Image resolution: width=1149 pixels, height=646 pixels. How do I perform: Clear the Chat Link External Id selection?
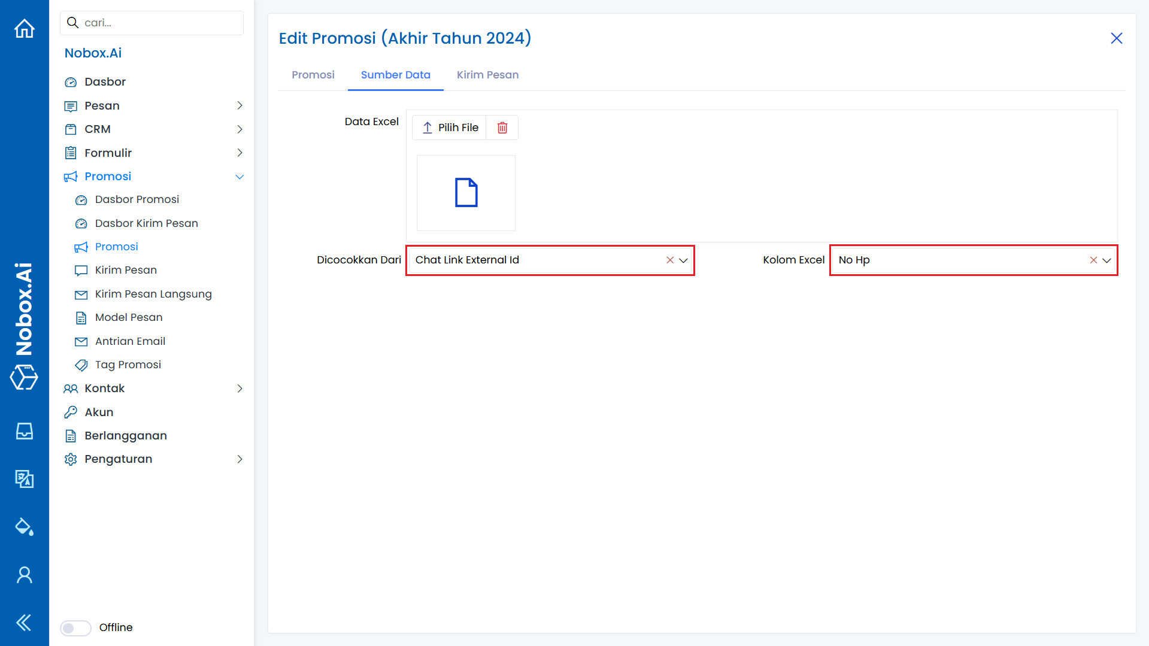pyautogui.click(x=670, y=260)
